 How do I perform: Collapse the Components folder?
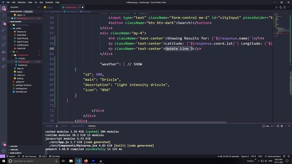[21, 55]
